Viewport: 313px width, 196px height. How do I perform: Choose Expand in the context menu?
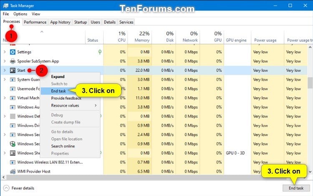pyautogui.click(x=58, y=77)
